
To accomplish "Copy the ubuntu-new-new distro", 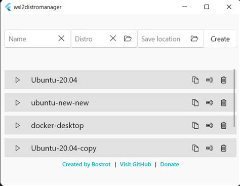I will coord(195,103).
